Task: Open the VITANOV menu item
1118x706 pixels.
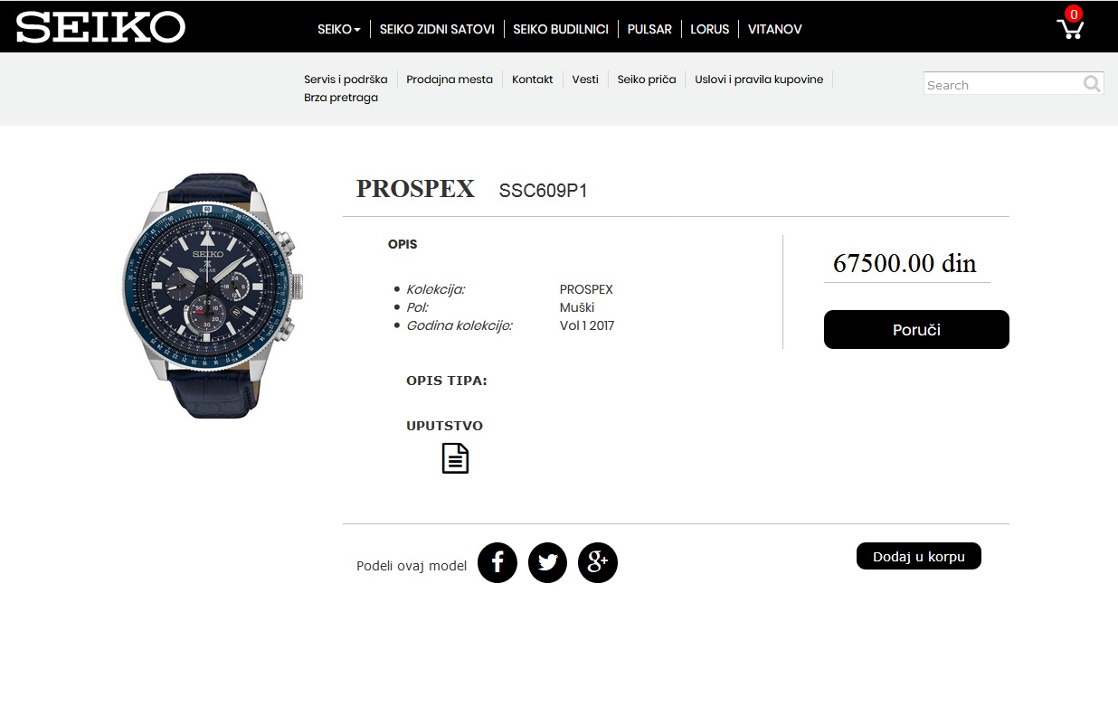Action: [x=774, y=29]
